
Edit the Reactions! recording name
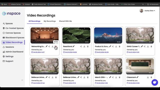[74, 46]
